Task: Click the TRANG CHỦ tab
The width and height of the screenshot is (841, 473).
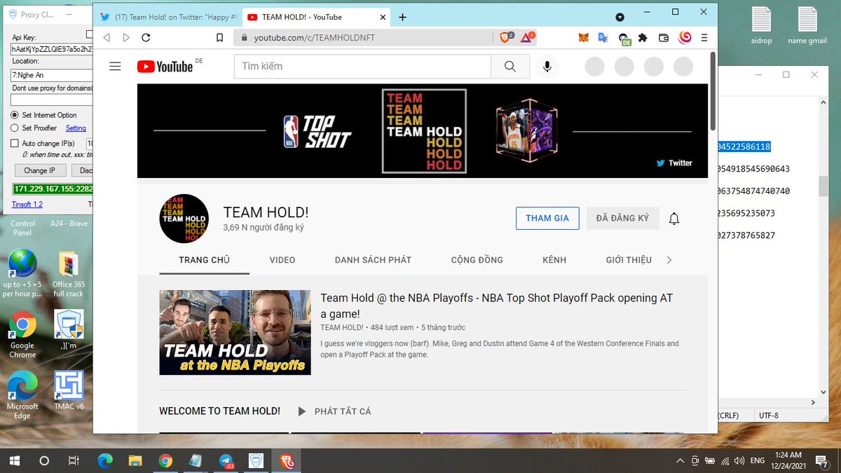Action: pos(204,260)
